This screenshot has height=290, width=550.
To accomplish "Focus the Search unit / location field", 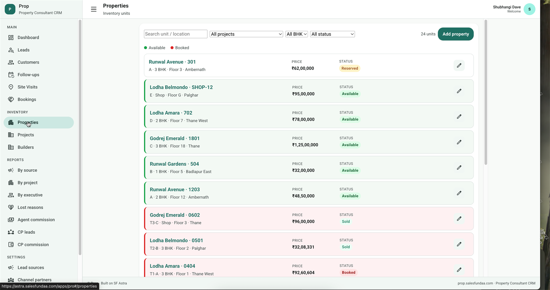I will pos(176,34).
